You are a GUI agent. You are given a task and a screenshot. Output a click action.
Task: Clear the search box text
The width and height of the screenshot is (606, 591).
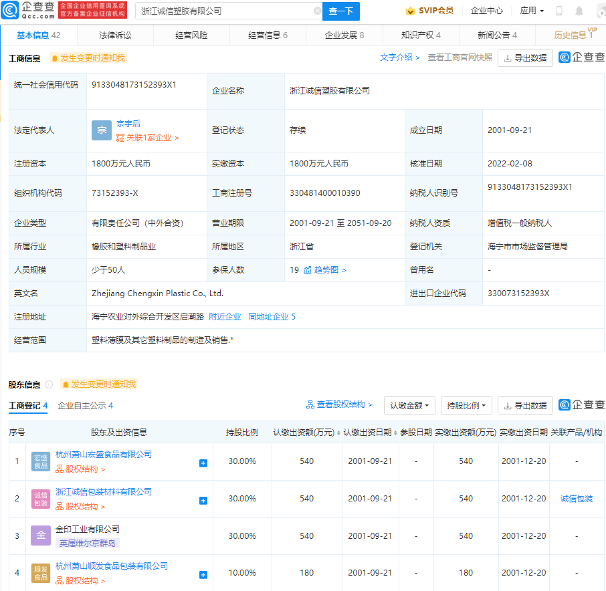(x=317, y=11)
